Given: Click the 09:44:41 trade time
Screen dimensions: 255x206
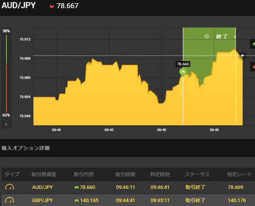Looking at the screenshot, I should 125,201.
